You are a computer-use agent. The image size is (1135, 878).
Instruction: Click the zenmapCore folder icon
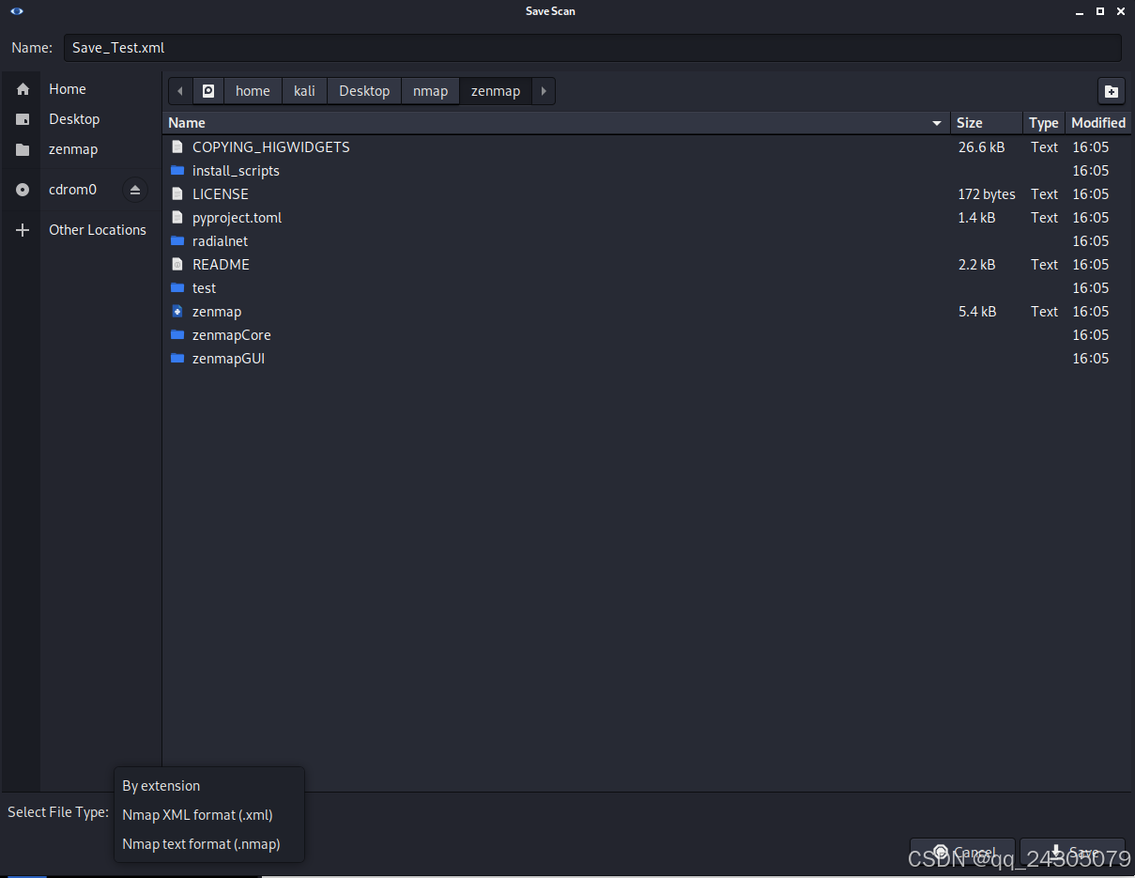point(177,335)
